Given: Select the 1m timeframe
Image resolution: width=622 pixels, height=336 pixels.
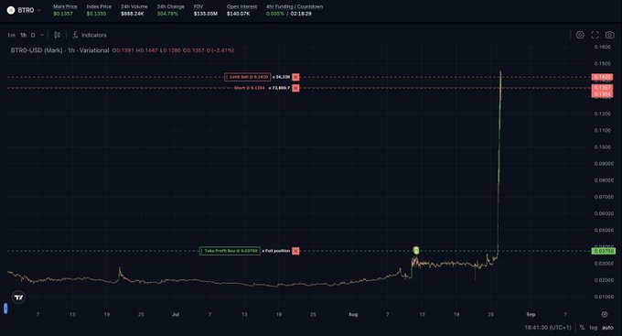Looking at the screenshot, I should pos(11,36).
